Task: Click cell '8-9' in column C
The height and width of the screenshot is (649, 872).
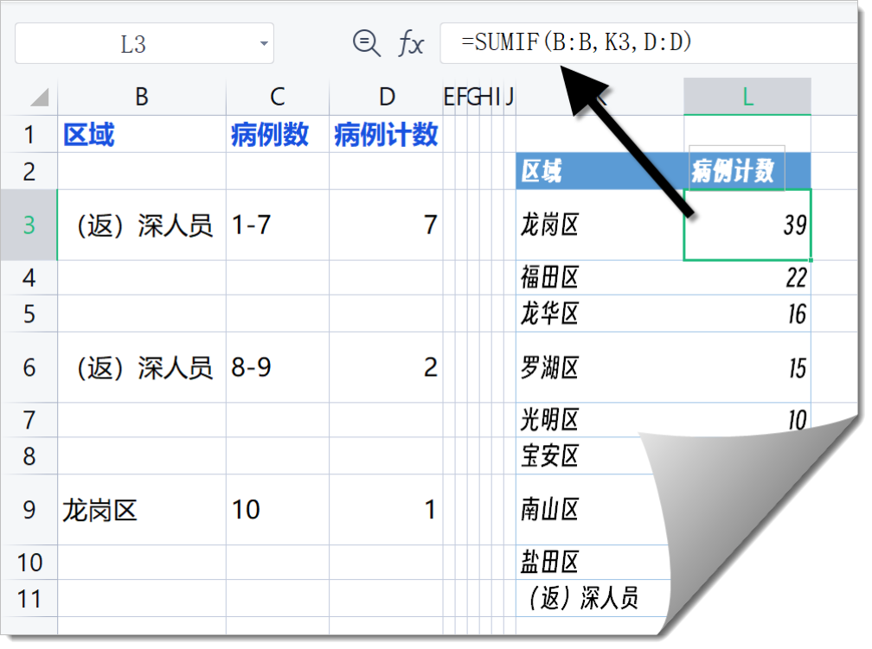Action: tap(278, 367)
